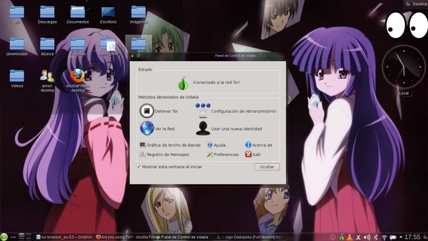This screenshot has width=428, height=241.
Task: Click the green circle pin button in Vidalia titlebar
Action: point(138,55)
